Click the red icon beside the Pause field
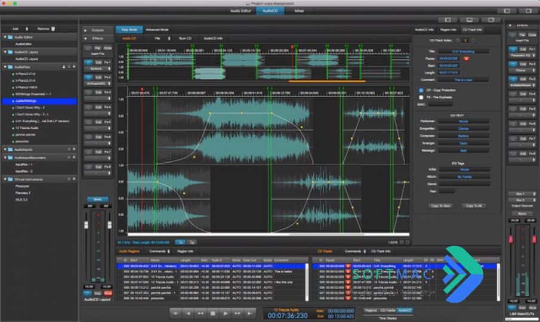The image size is (540, 322). click(466, 58)
